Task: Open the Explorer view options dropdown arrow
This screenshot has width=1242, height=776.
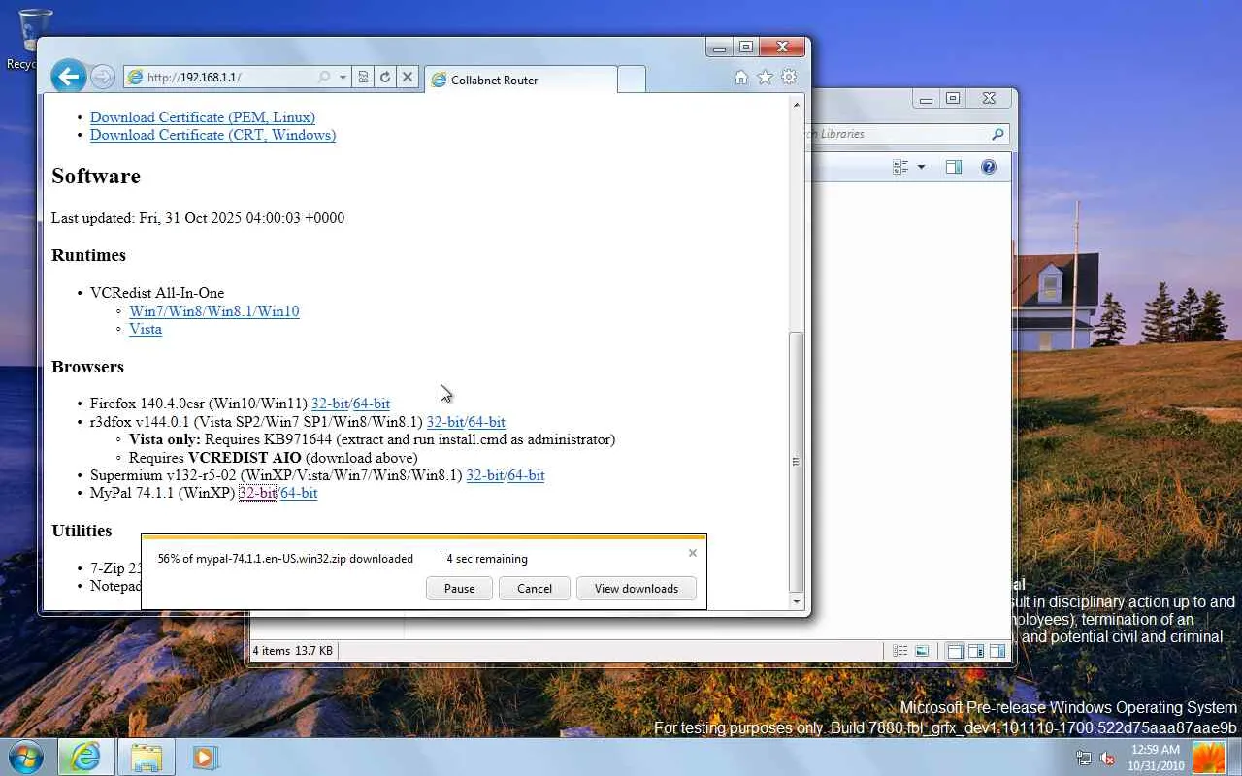Action: (x=921, y=167)
